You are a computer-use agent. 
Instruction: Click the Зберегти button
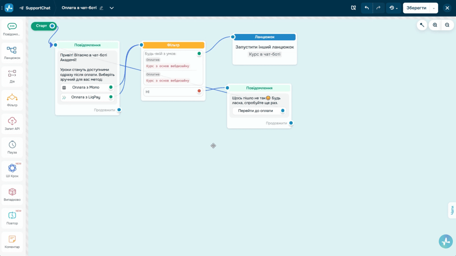pos(416,8)
